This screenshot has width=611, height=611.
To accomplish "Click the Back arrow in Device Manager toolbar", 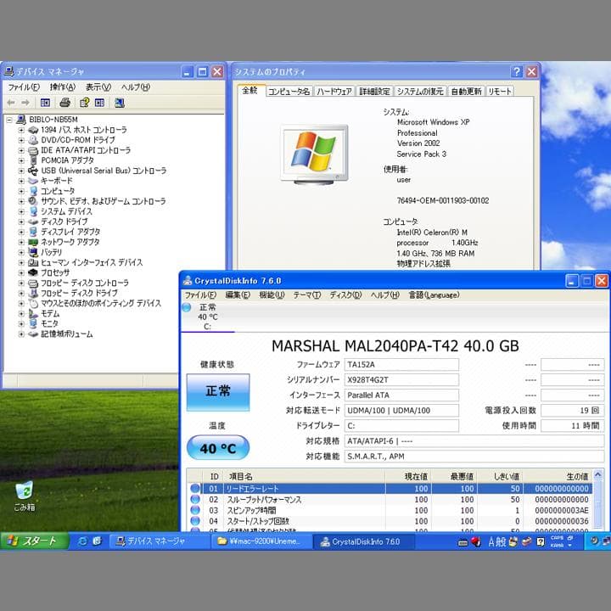I will pyautogui.click(x=11, y=103).
